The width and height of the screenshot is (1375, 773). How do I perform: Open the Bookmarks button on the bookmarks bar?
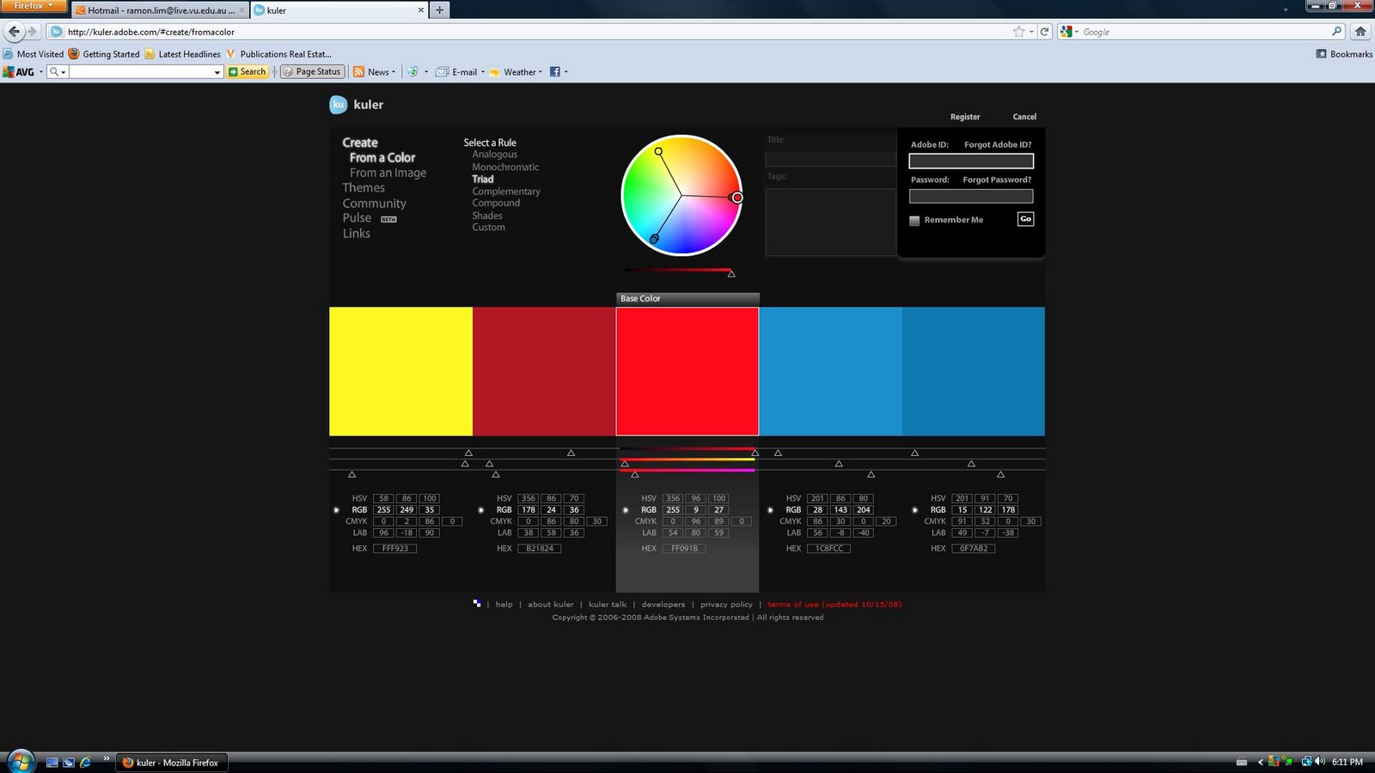pyautogui.click(x=1344, y=54)
